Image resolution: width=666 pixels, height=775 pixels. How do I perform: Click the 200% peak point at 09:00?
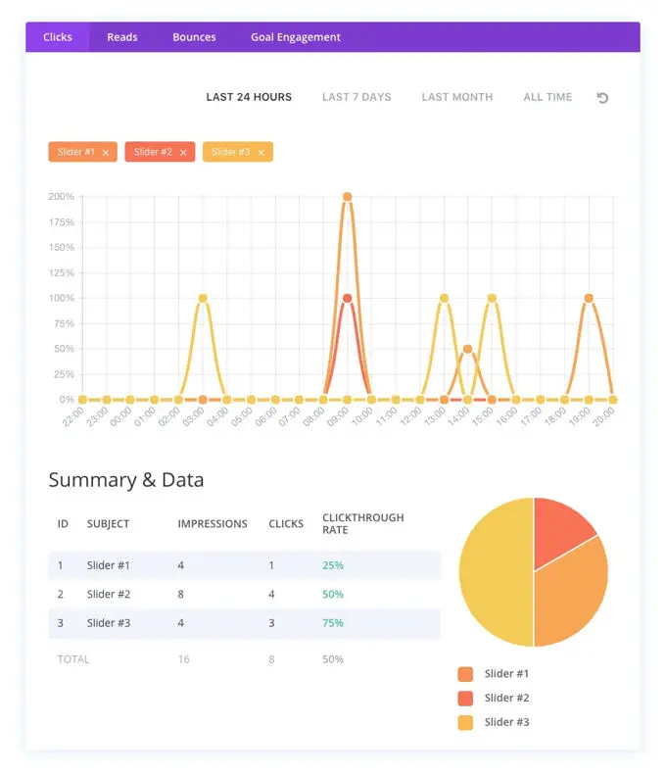(347, 197)
